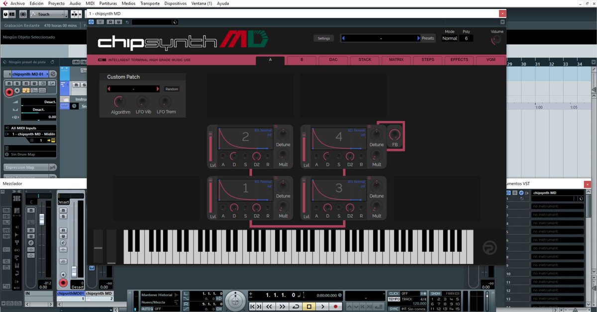
Task: Toggle record enable in the track inspector
Action: [9, 92]
